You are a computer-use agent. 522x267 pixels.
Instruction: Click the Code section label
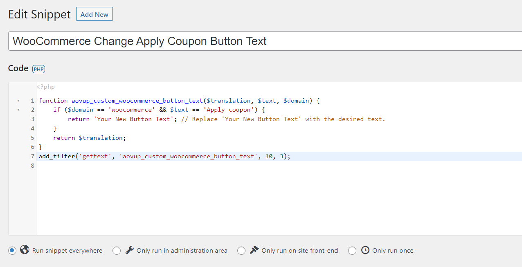coord(18,68)
